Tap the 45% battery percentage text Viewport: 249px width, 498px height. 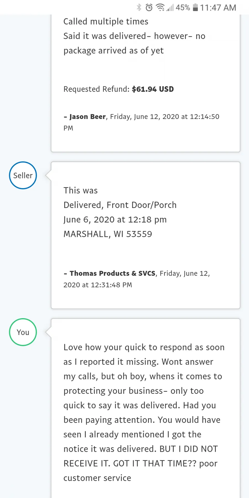click(183, 7)
